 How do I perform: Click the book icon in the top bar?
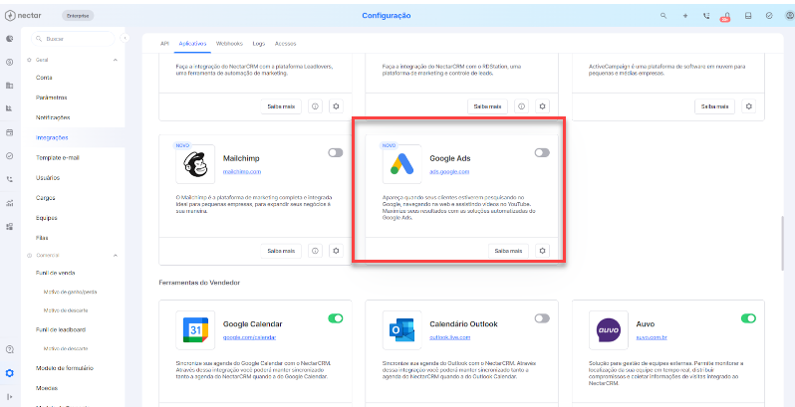click(748, 16)
